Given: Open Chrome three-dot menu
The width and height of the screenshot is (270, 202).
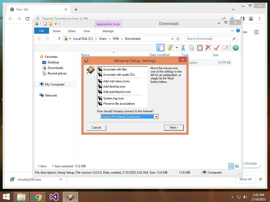Looking at the screenshot, I should pyautogui.click(x=259, y=19).
